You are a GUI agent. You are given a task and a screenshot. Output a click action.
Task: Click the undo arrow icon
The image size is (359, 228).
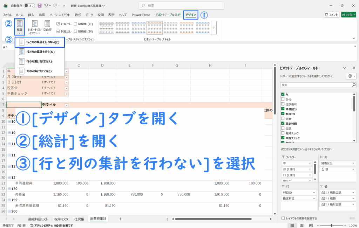[x=47, y=6]
